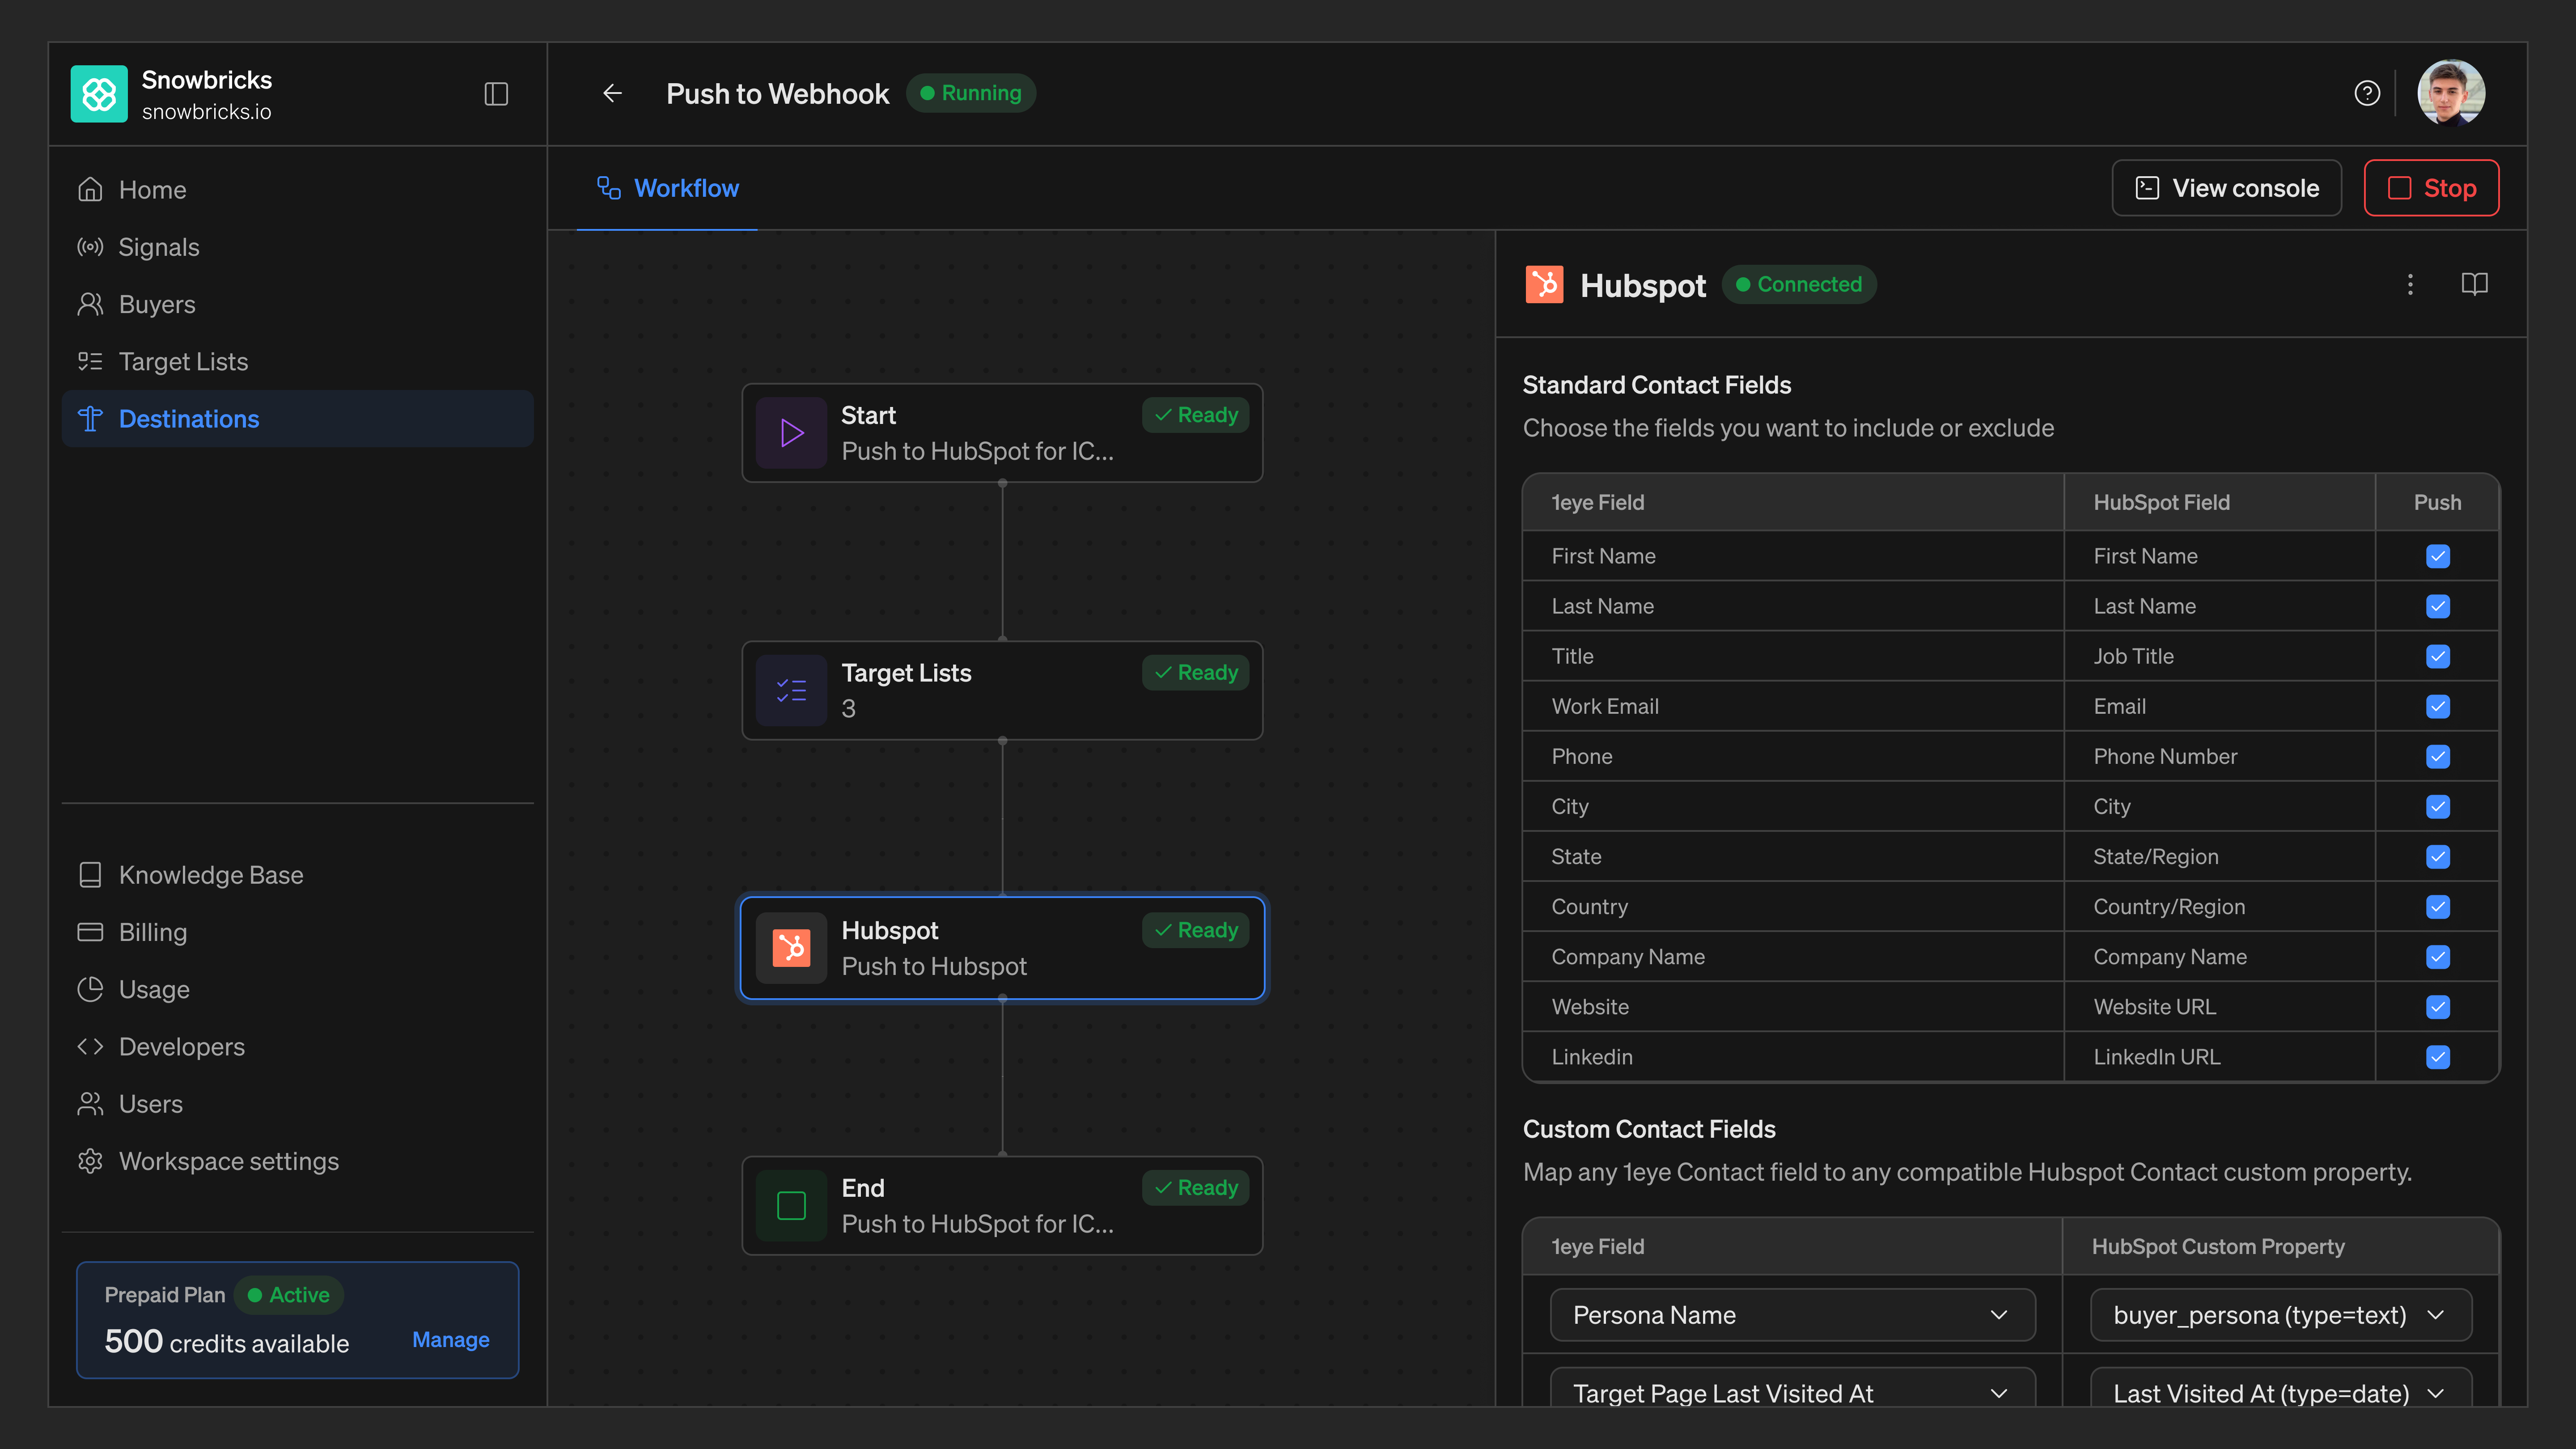Click the Buyers people icon
2576x1449 pixels.
[90, 304]
